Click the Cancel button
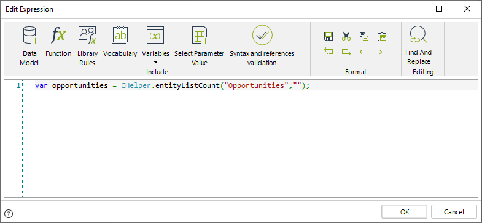This screenshot has height=223, width=482. pyautogui.click(x=454, y=212)
